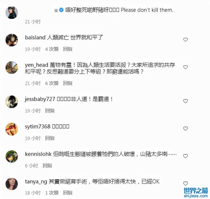210x199 pixels.
Task: View tanya_ng's profile photo
Action: click(x=12, y=184)
